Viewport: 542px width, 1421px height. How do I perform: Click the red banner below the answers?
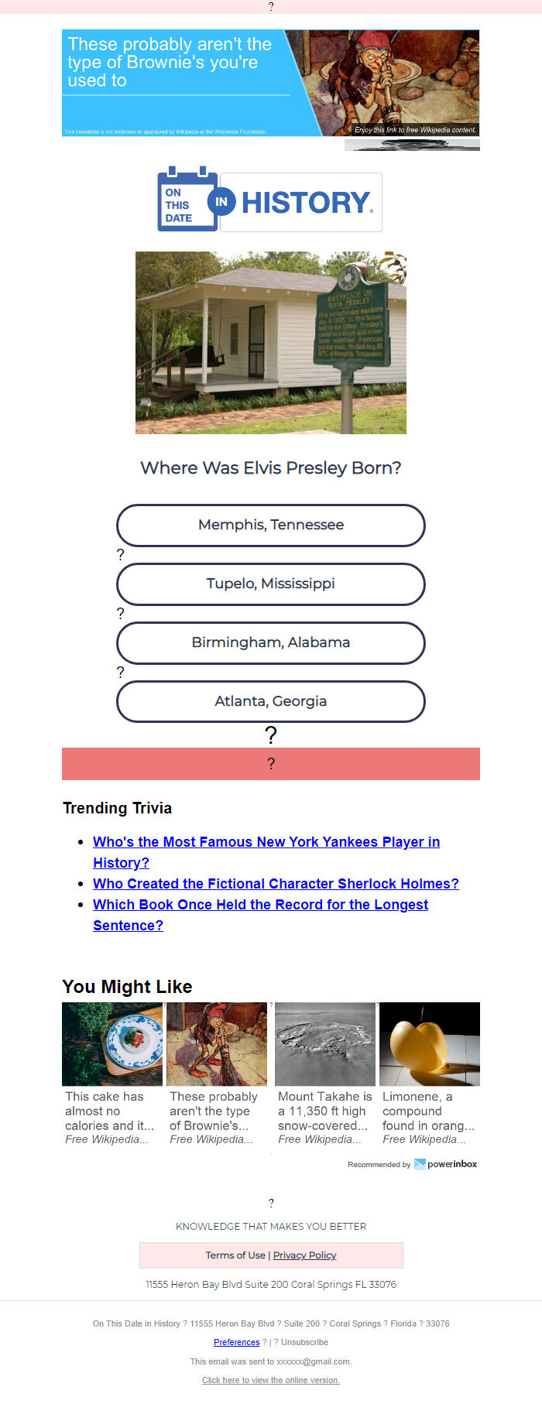coord(271,764)
